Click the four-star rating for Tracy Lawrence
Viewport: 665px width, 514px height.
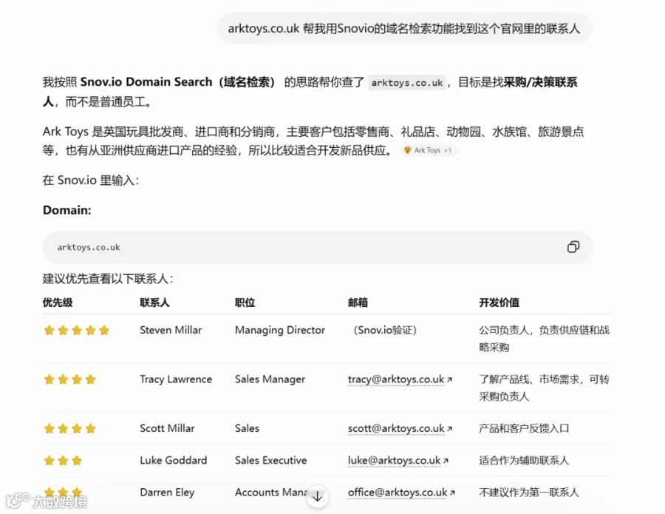pos(70,379)
